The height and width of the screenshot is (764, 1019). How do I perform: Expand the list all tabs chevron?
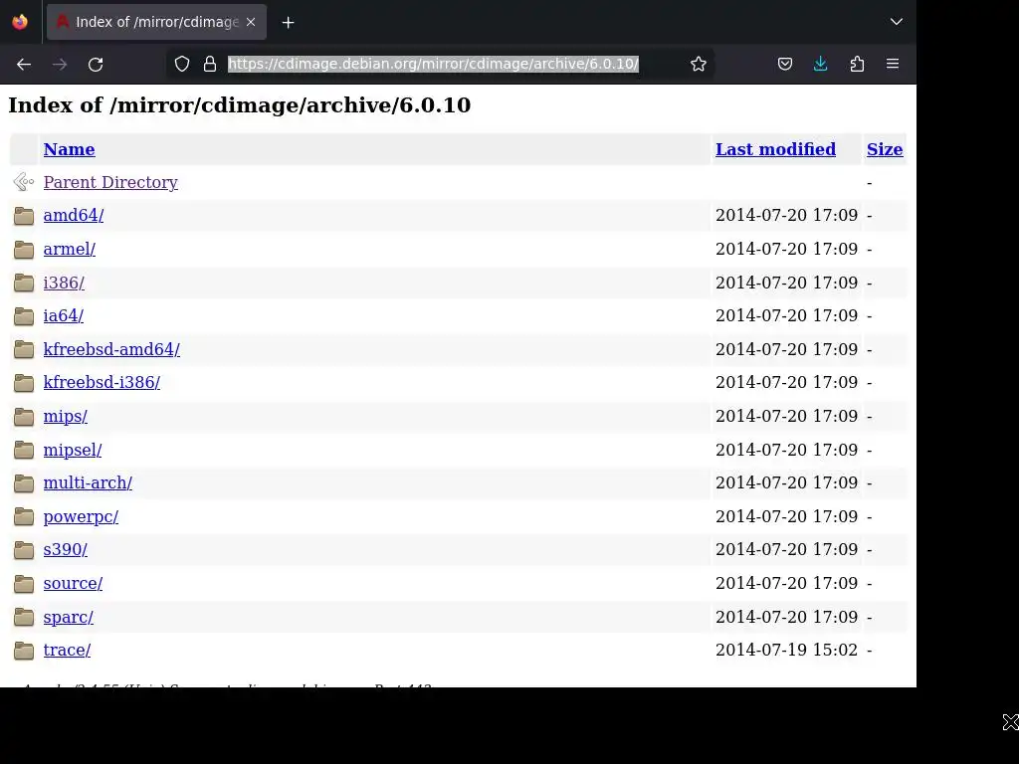[897, 22]
